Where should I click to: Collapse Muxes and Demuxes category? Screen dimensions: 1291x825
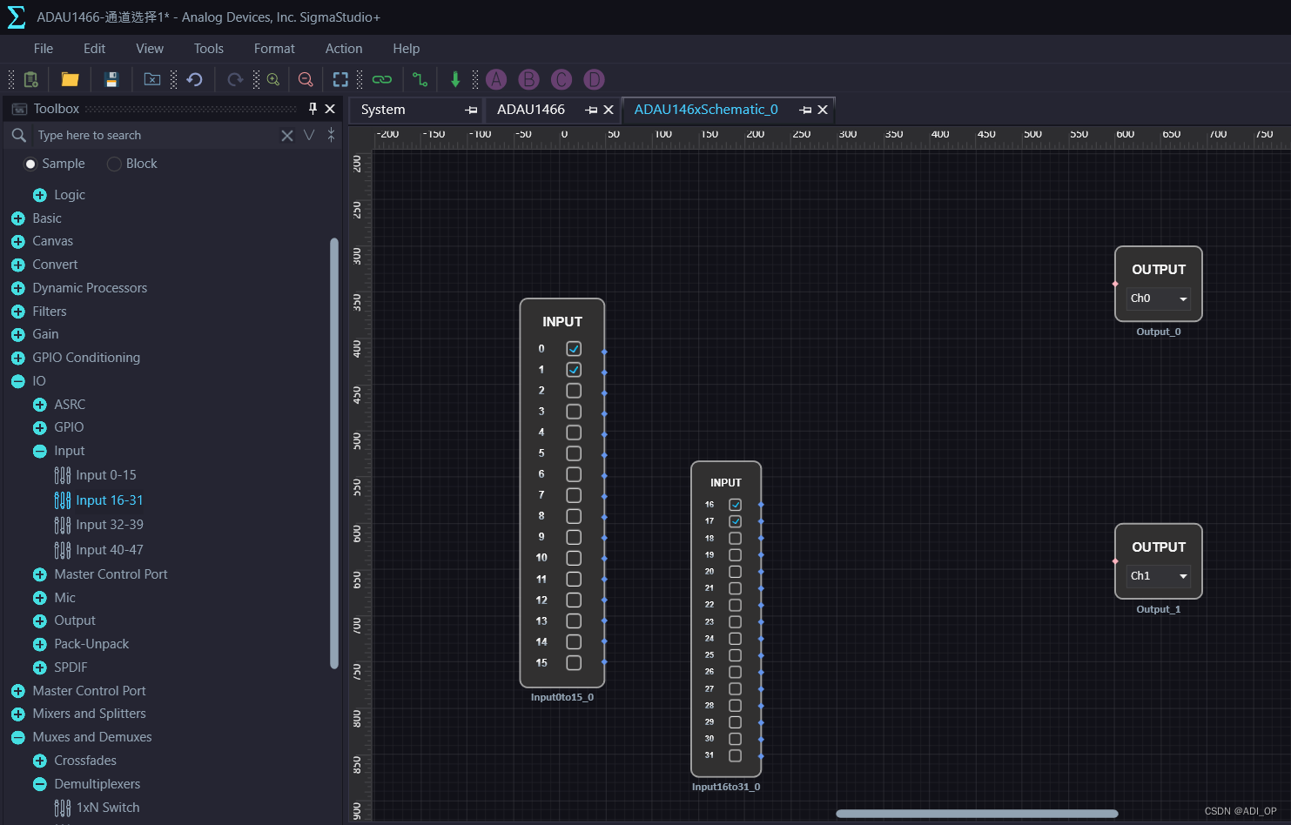(18, 737)
